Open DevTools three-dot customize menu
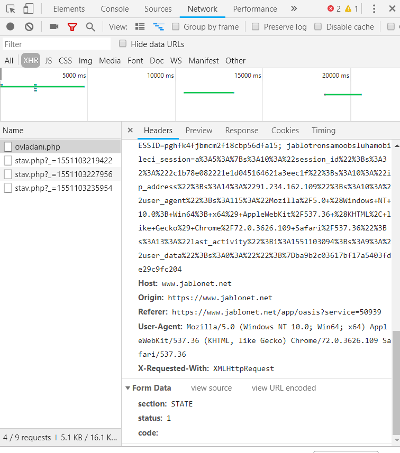400x453 pixels. [374, 8]
